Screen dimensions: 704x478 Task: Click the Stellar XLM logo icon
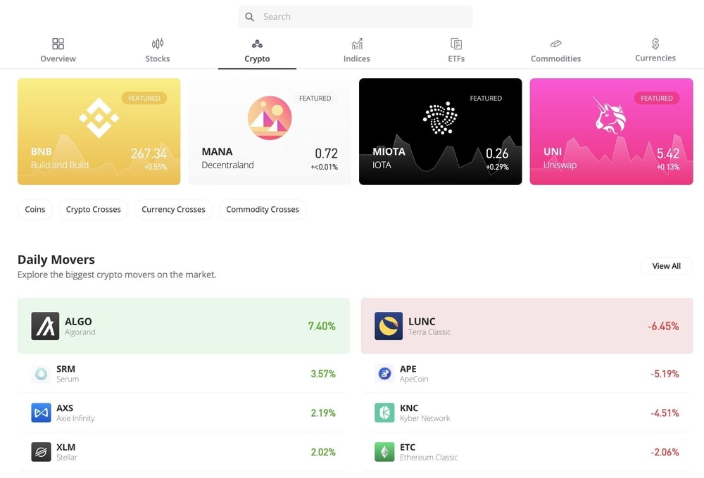(x=41, y=452)
